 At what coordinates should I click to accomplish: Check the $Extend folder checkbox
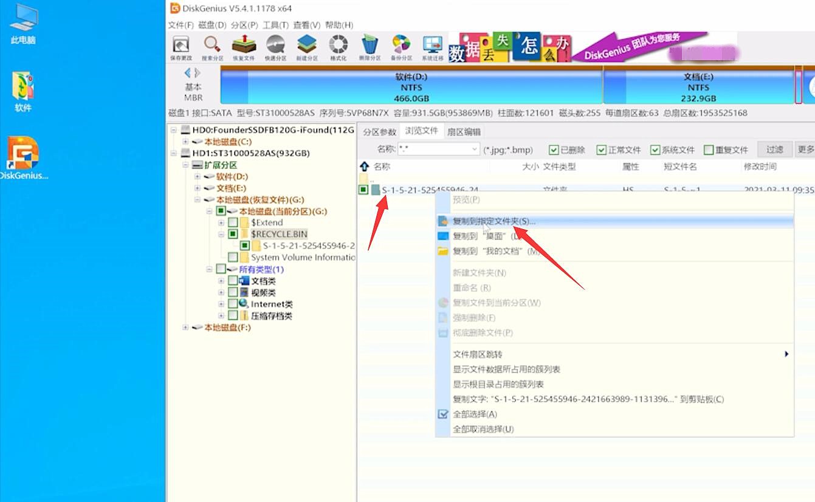pos(233,222)
